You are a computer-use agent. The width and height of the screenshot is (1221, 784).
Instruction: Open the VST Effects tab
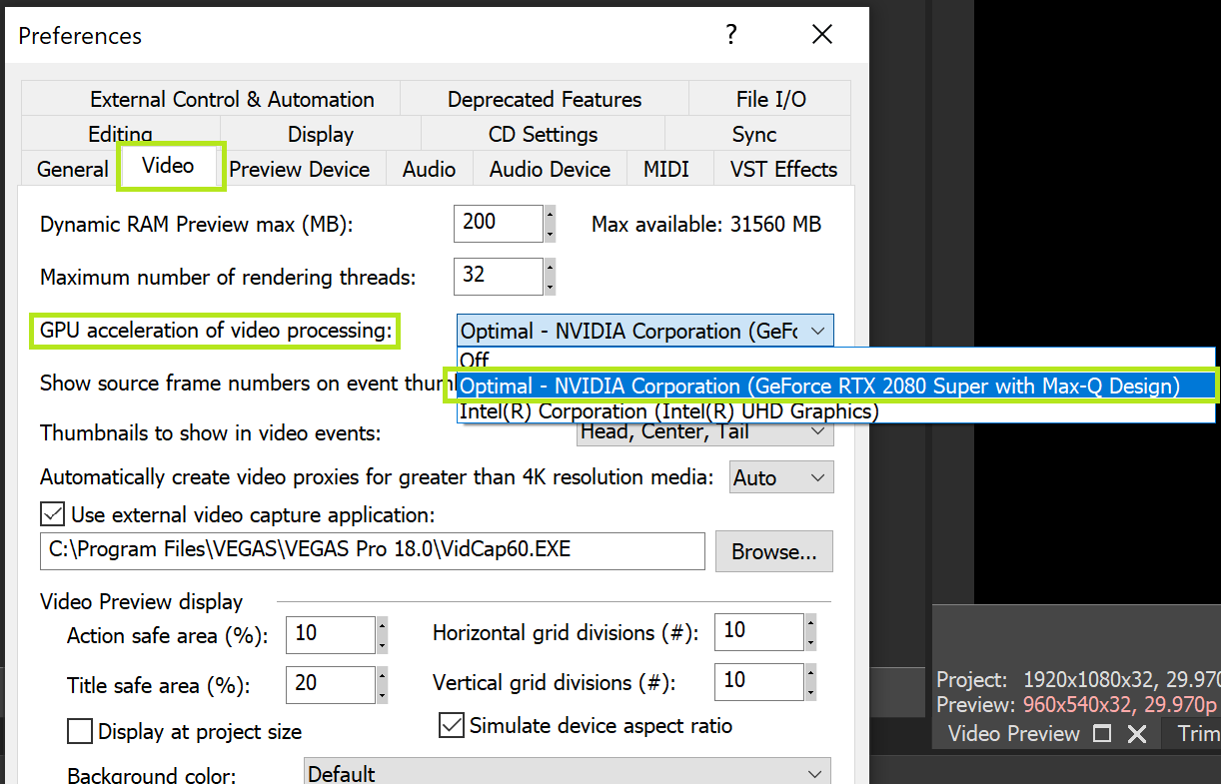click(783, 169)
